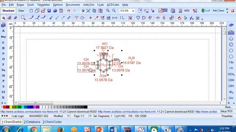236x132 pixels.
Task: Expand second toolbar overflow arrow
Action: (x=202, y=19)
